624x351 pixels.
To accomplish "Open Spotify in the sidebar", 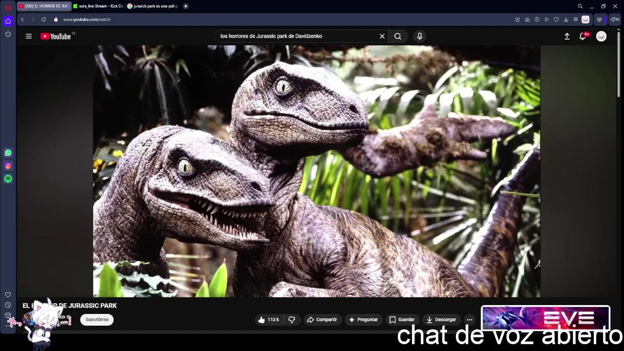I will tap(8, 179).
